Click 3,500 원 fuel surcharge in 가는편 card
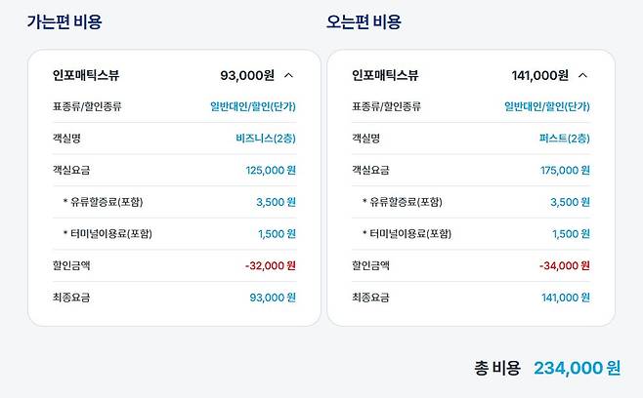 point(277,202)
